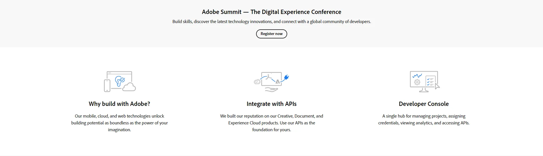Click the blue plug icon
This screenshot has width=543, height=156.
click(287, 77)
